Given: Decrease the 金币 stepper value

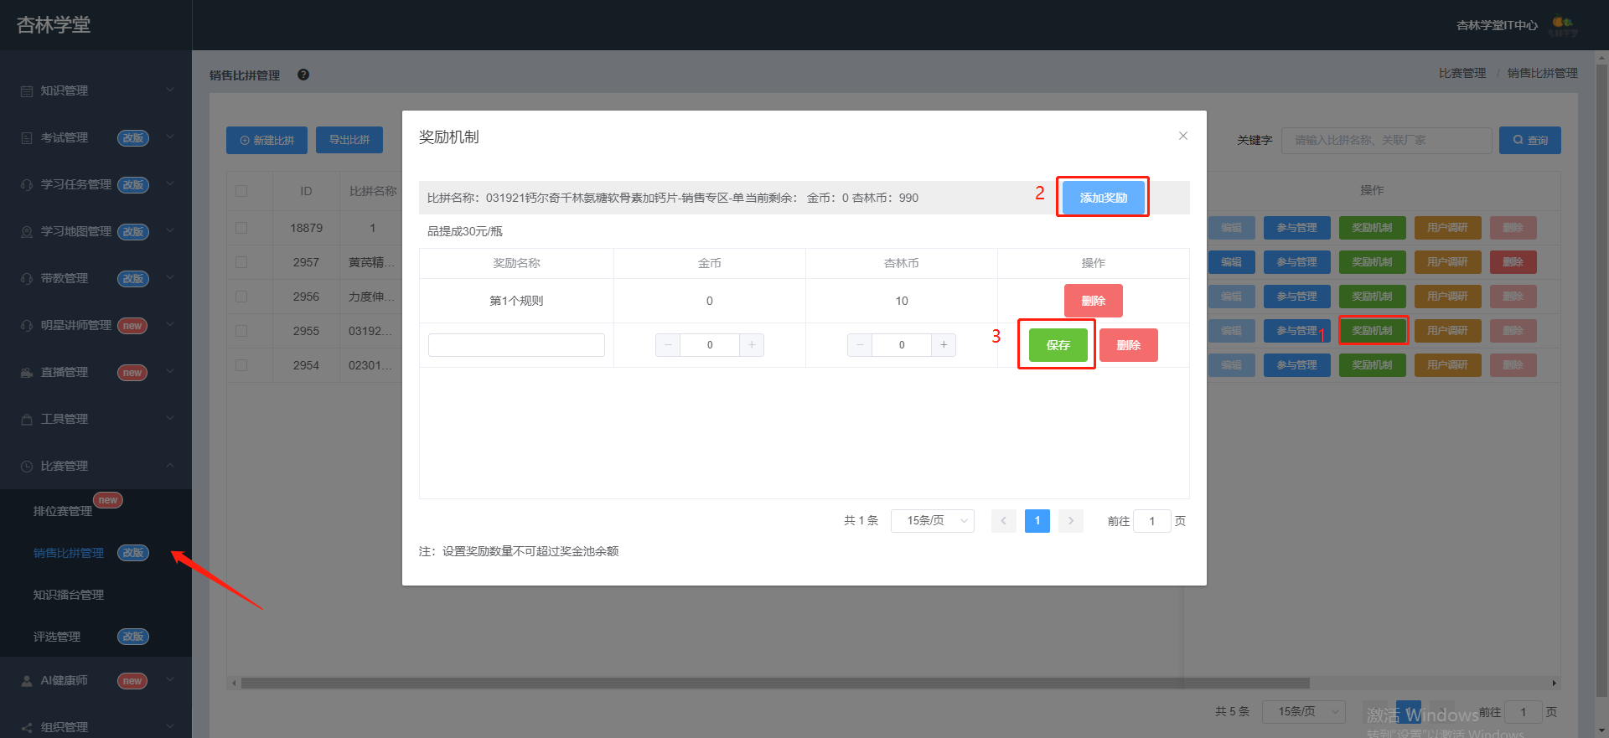Looking at the screenshot, I should point(668,345).
